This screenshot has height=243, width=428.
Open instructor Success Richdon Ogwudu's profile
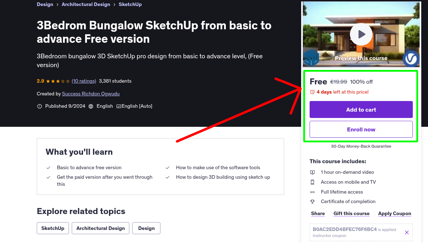click(x=91, y=94)
